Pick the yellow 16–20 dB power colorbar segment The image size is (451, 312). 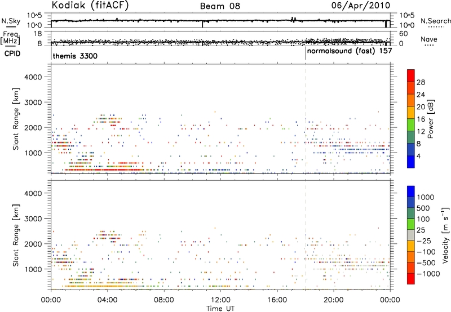[411, 113]
